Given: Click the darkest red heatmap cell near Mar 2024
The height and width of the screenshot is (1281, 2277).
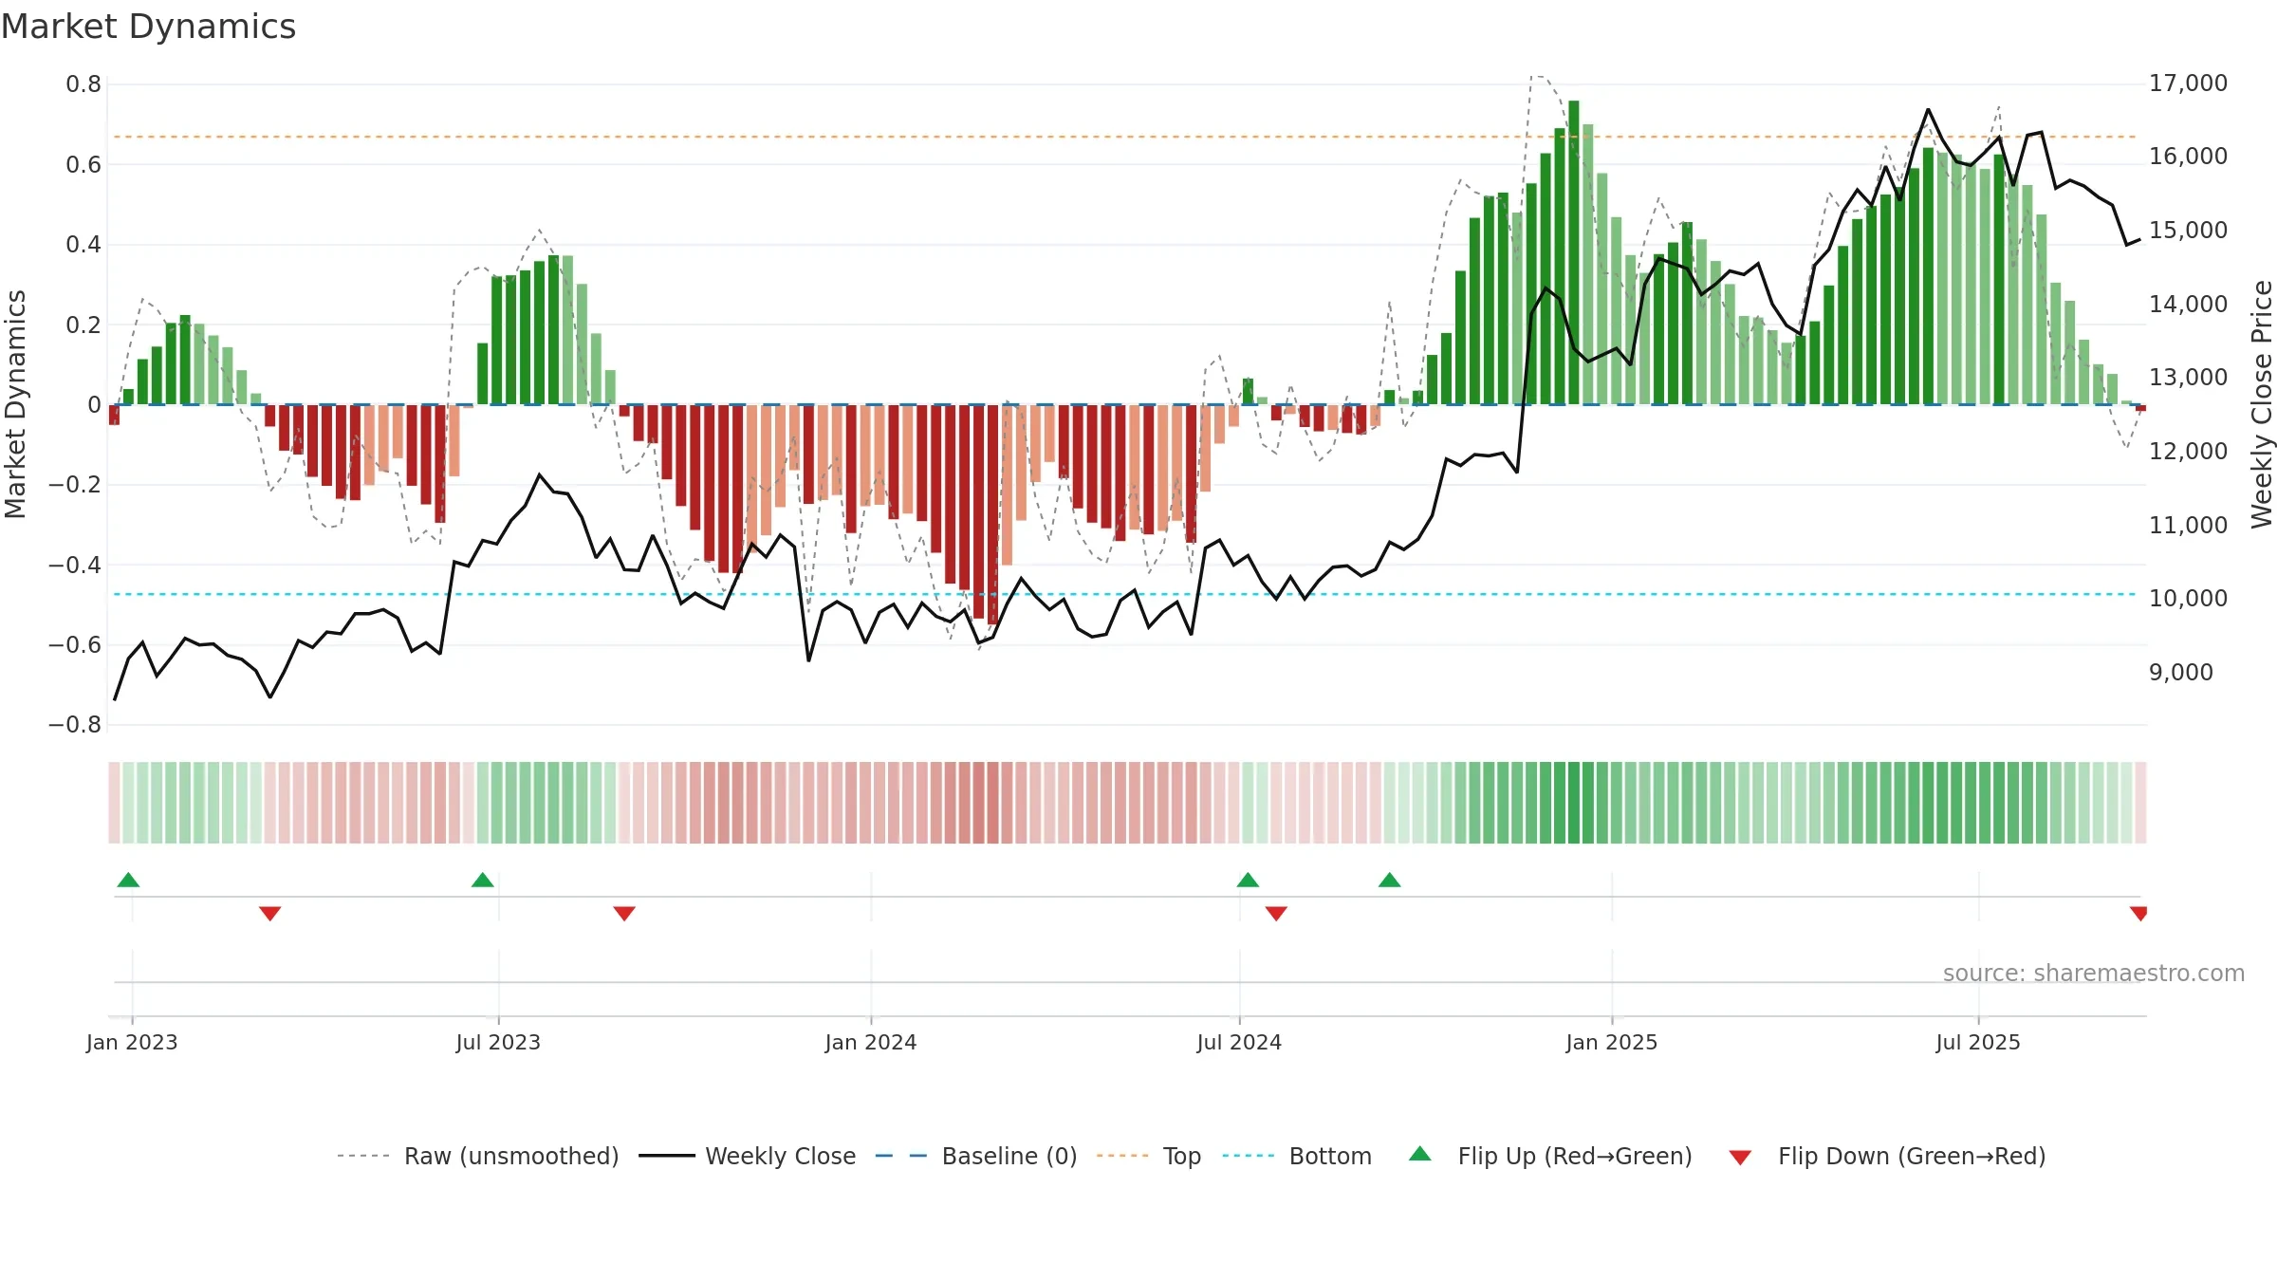Looking at the screenshot, I should click(x=993, y=803).
